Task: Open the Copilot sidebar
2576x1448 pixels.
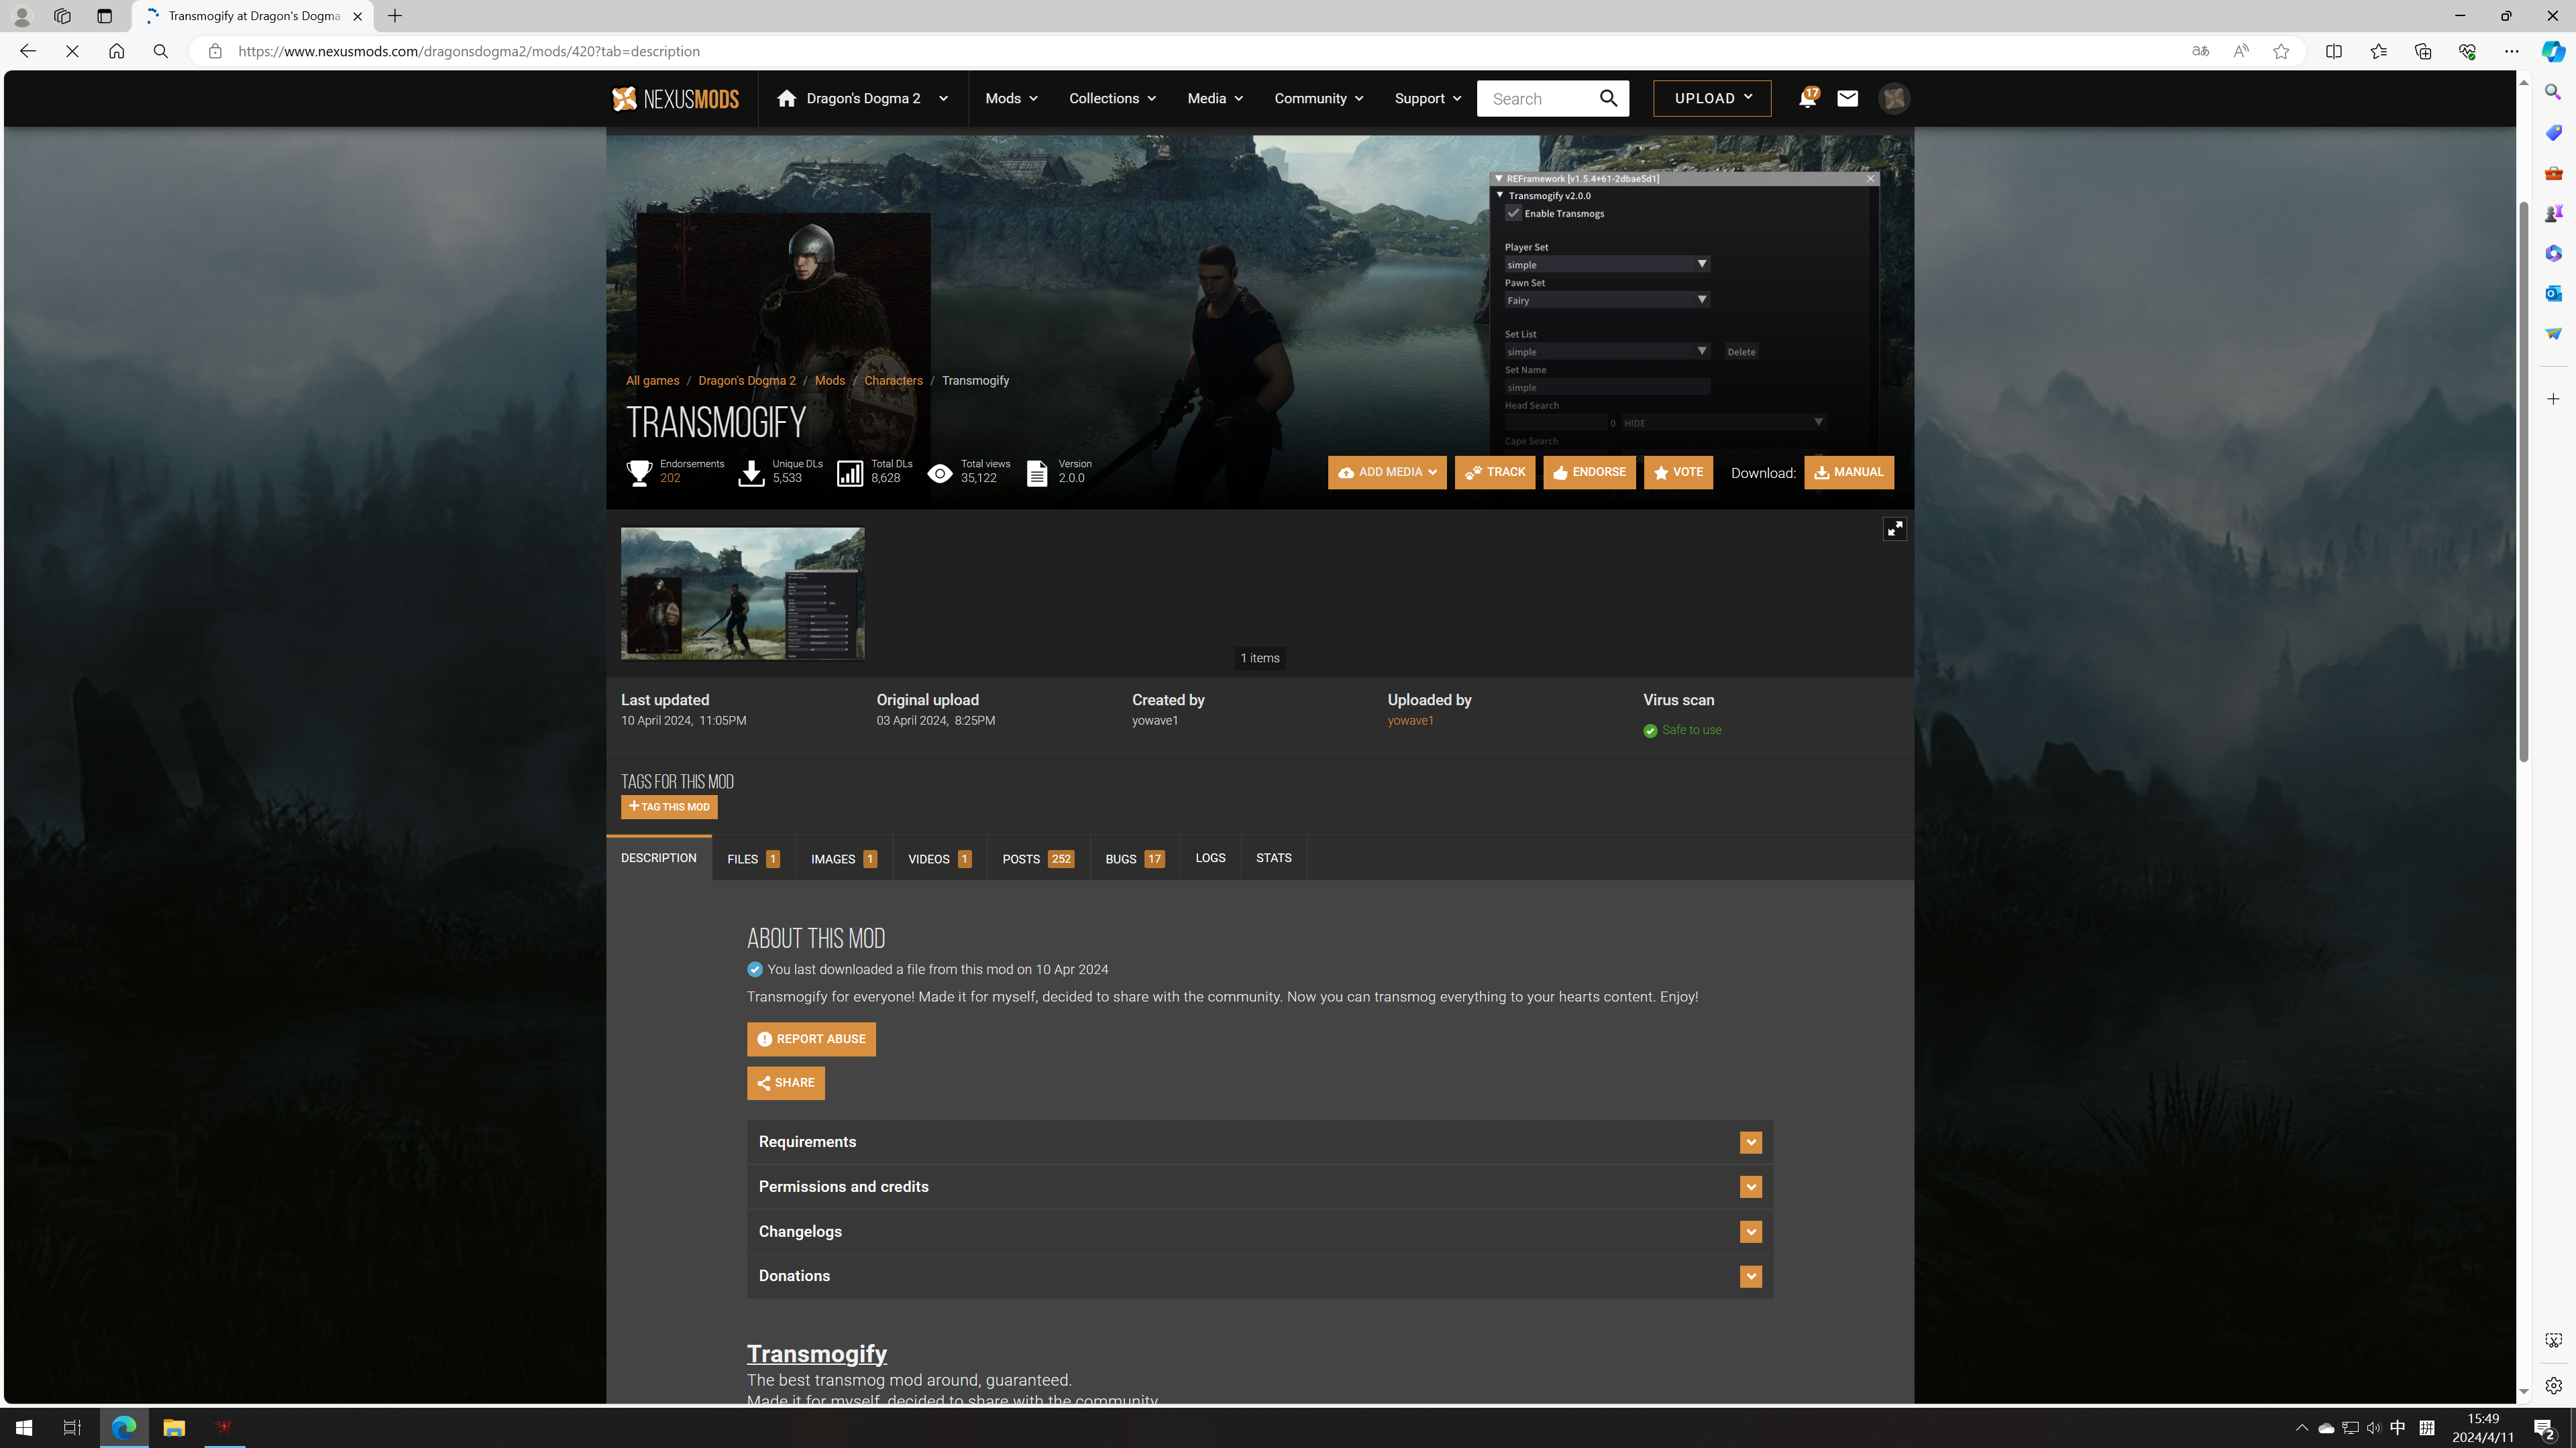Action: (2553, 51)
